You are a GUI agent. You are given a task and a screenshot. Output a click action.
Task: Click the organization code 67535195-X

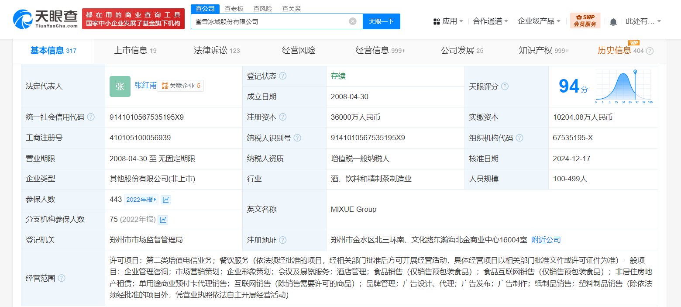(x=573, y=138)
